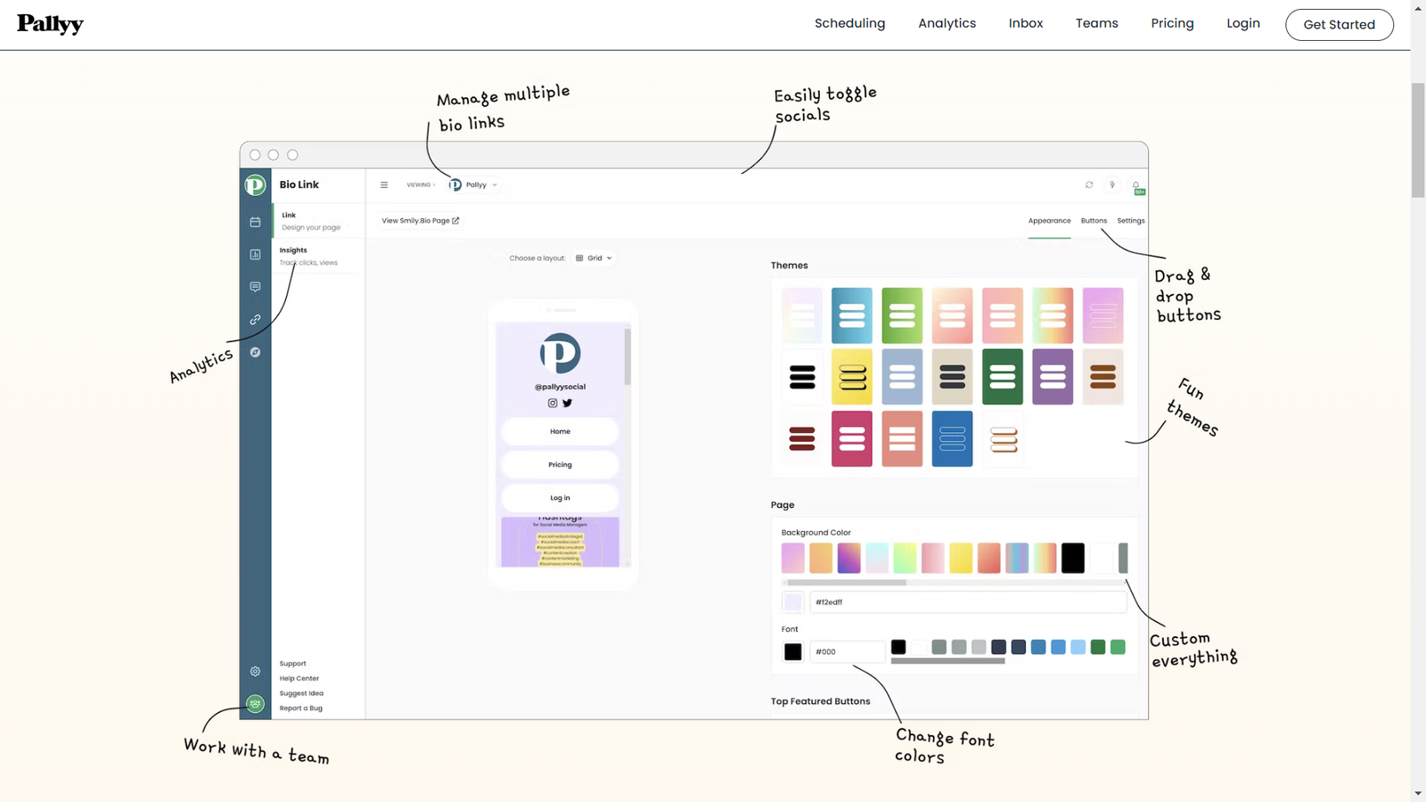Open the Pallyy account dropdown next to Viewing
Viewport: 1426px width, 802px height.
(474, 185)
